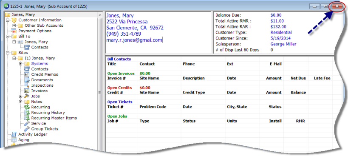Select Payment Options in the tree
Screen dimensions: 348x156
coord(35,31)
